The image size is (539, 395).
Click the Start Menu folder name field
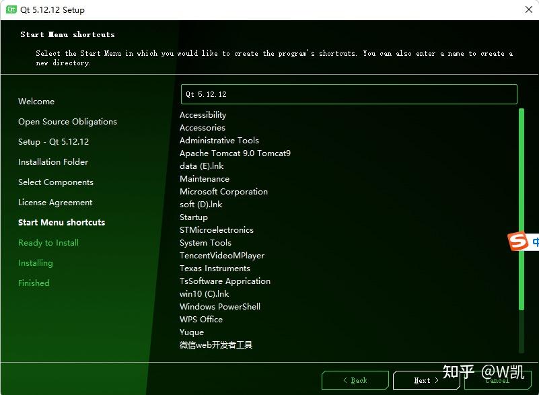click(x=349, y=94)
